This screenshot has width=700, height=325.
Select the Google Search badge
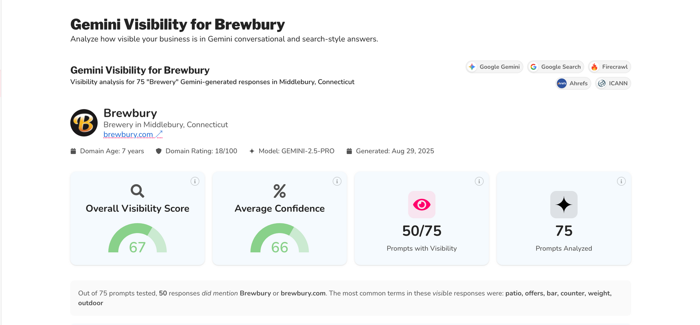tap(556, 67)
